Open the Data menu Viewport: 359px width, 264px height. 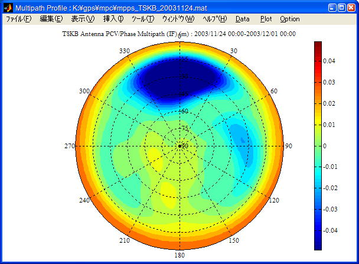(x=243, y=19)
